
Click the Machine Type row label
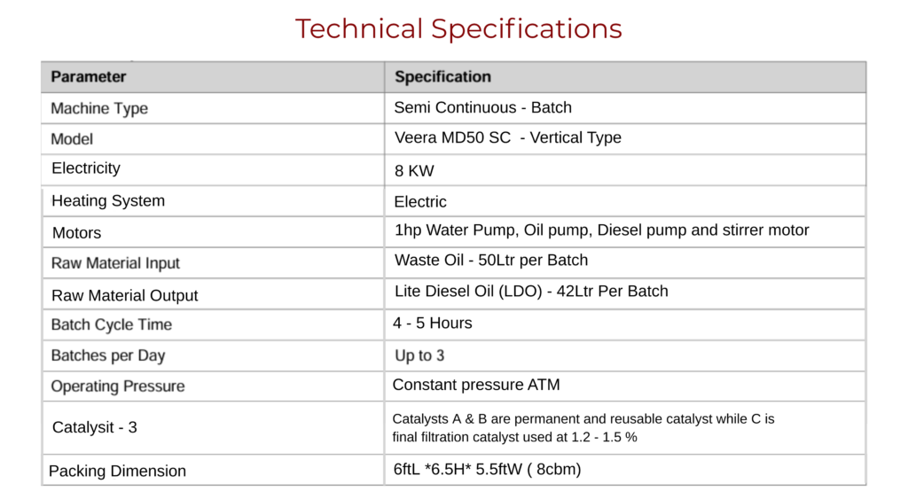click(x=99, y=109)
